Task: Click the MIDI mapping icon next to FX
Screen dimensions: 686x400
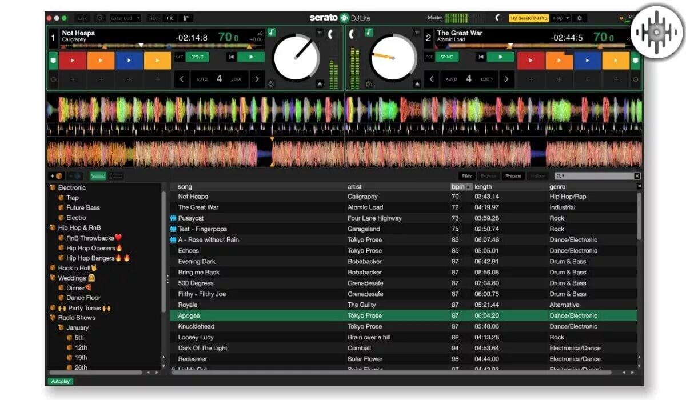Action: [185, 18]
